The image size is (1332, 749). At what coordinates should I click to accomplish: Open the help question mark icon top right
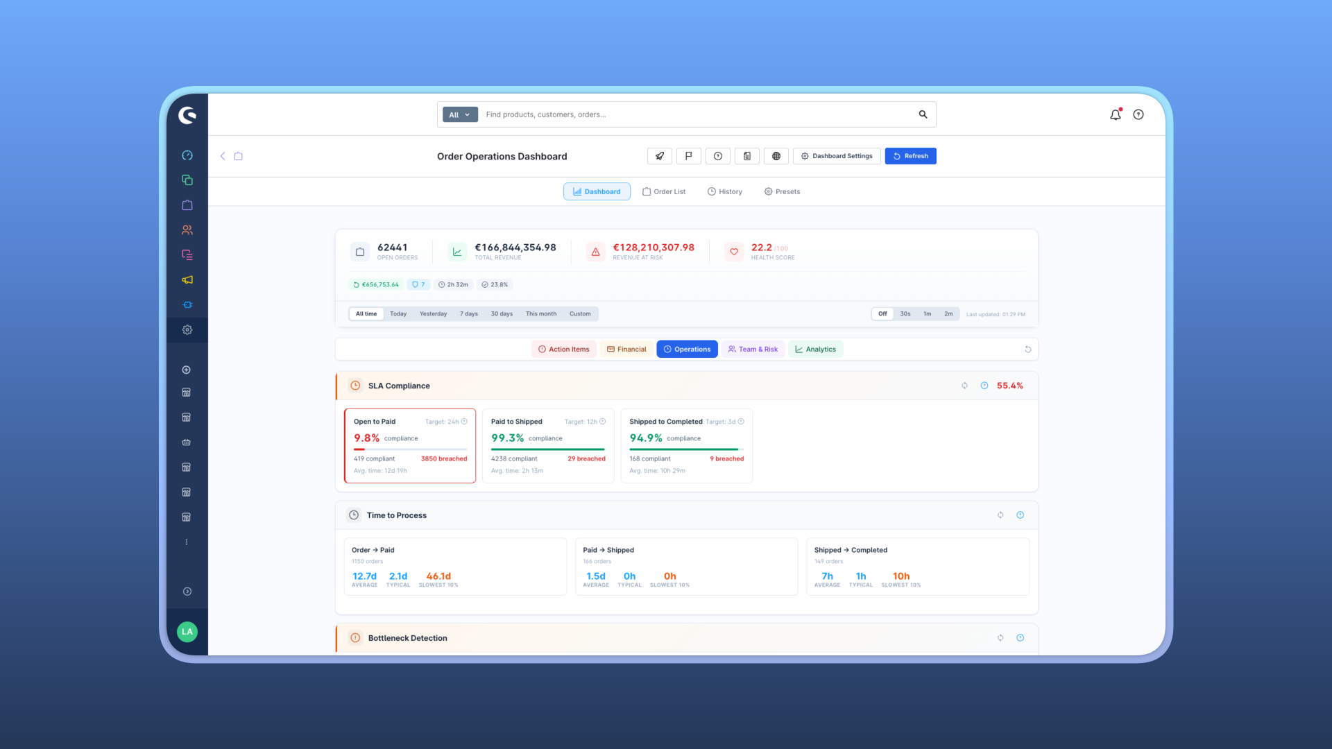[1138, 115]
